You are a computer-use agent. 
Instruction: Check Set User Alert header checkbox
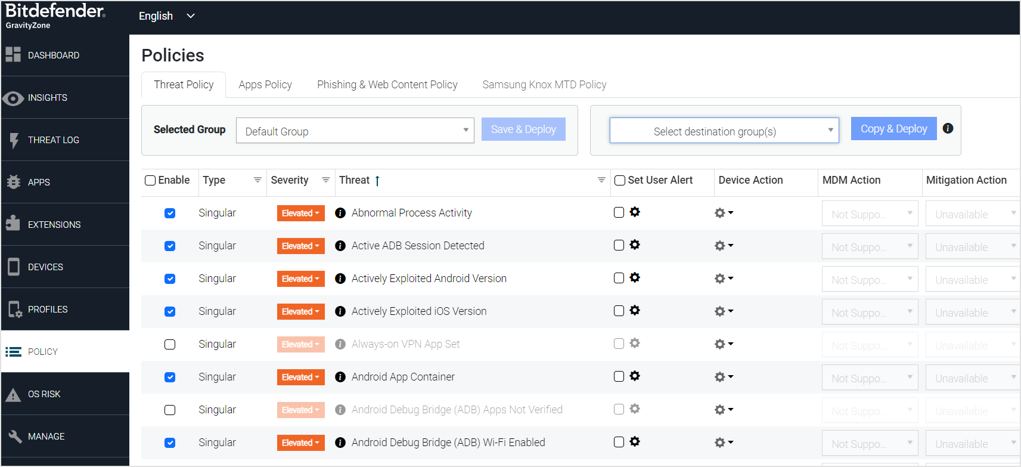(x=620, y=180)
